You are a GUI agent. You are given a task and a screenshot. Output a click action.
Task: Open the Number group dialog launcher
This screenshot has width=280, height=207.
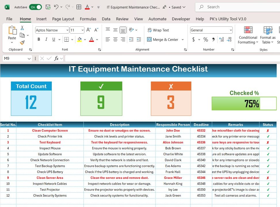pos(233,50)
